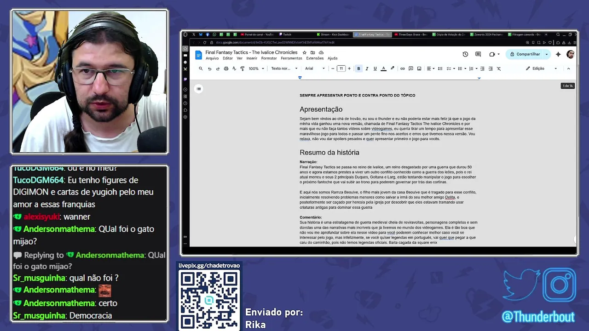Click the Apresentação heading in the document
Image resolution: width=589 pixels, height=331 pixels.
pos(321,109)
